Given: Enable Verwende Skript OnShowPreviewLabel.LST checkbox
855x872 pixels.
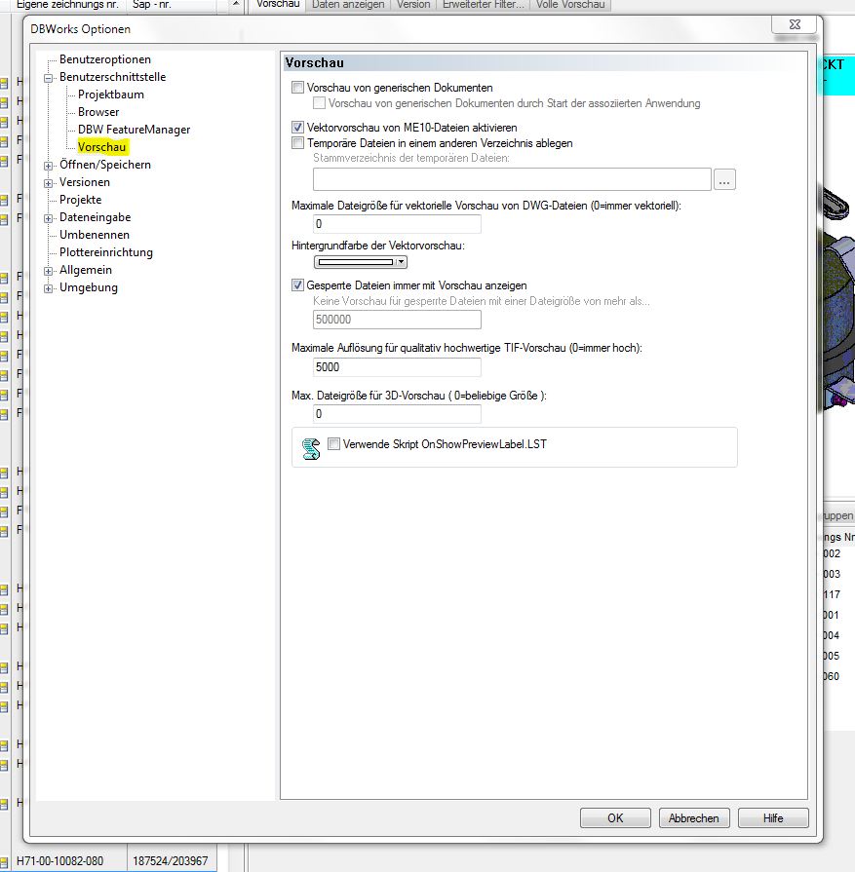Looking at the screenshot, I should point(334,443).
